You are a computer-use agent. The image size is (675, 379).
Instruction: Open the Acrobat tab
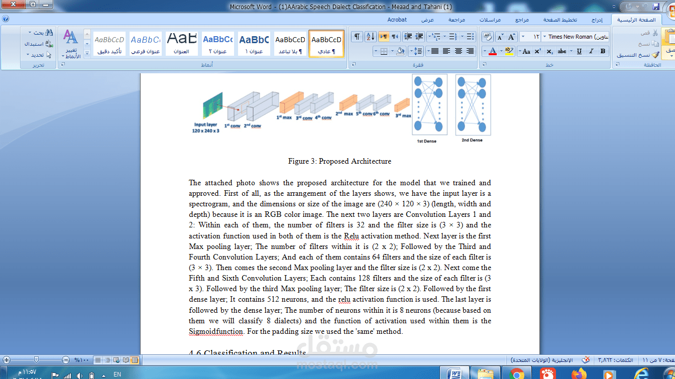pos(397,20)
